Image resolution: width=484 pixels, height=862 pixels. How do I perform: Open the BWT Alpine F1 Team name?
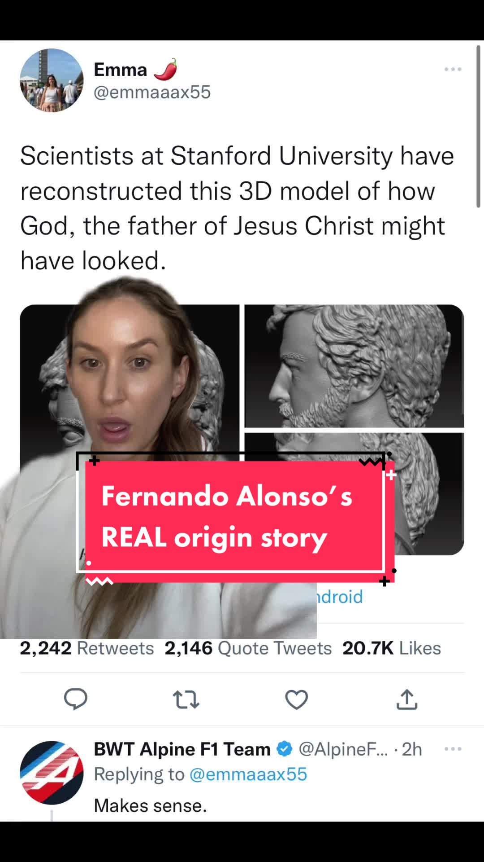[182, 749]
